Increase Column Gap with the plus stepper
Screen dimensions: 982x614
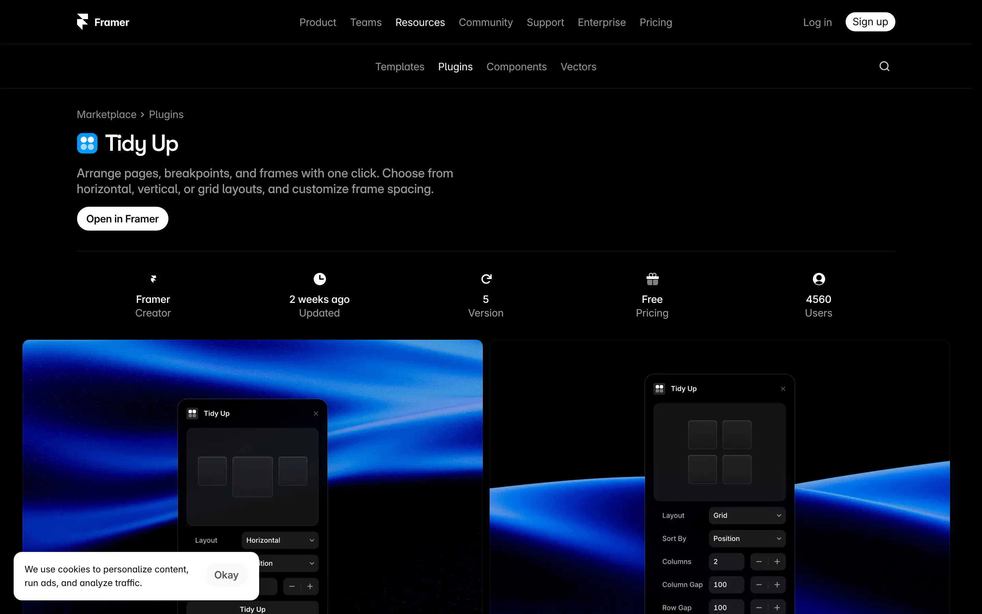click(x=777, y=584)
